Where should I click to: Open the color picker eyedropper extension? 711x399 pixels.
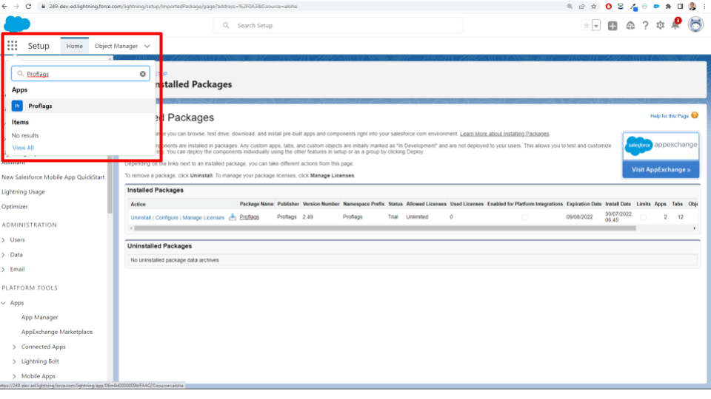633,7
